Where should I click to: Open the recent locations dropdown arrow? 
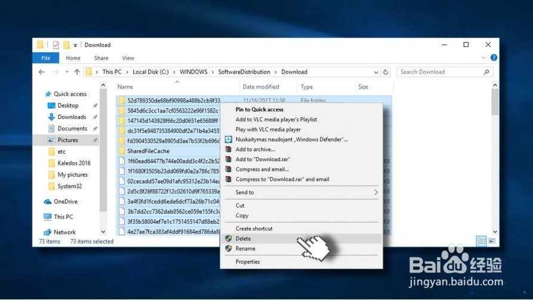pos(67,72)
